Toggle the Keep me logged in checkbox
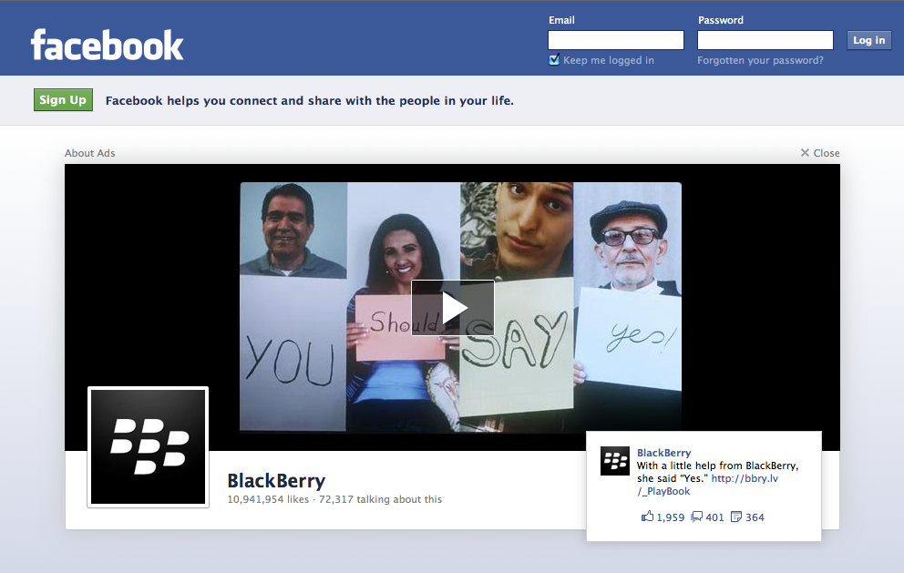 [x=554, y=60]
